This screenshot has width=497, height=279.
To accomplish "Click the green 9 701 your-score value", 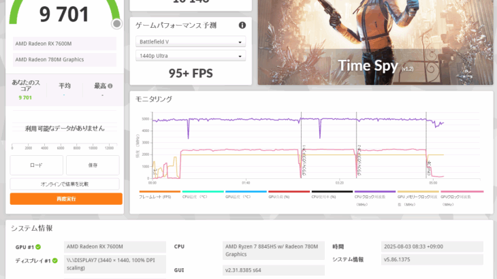I will point(25,97).
